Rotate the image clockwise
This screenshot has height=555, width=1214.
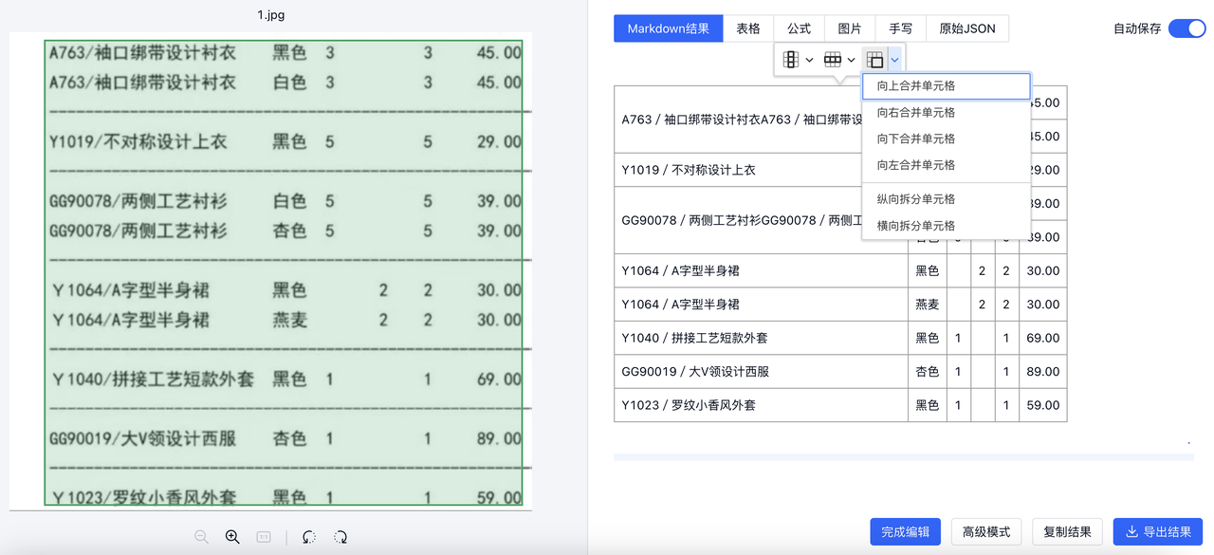(x=340, y=537)
